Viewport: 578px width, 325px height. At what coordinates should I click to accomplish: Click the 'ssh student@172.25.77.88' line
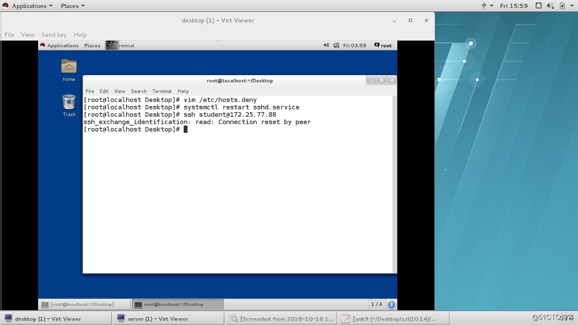click(x=180, y=115)
